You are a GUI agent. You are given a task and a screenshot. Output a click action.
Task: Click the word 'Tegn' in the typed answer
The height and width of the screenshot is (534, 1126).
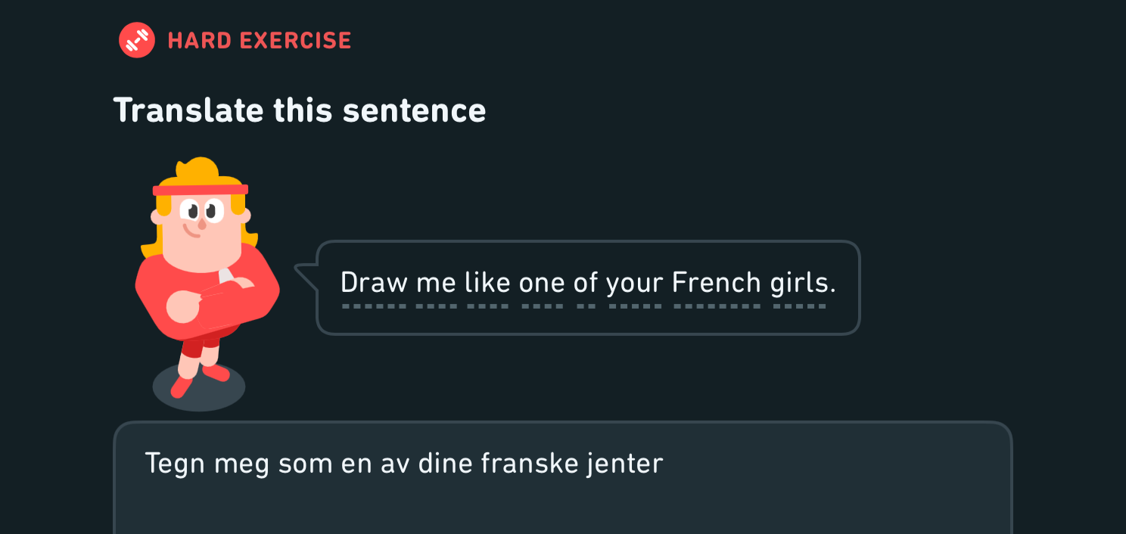click(176, 464)
